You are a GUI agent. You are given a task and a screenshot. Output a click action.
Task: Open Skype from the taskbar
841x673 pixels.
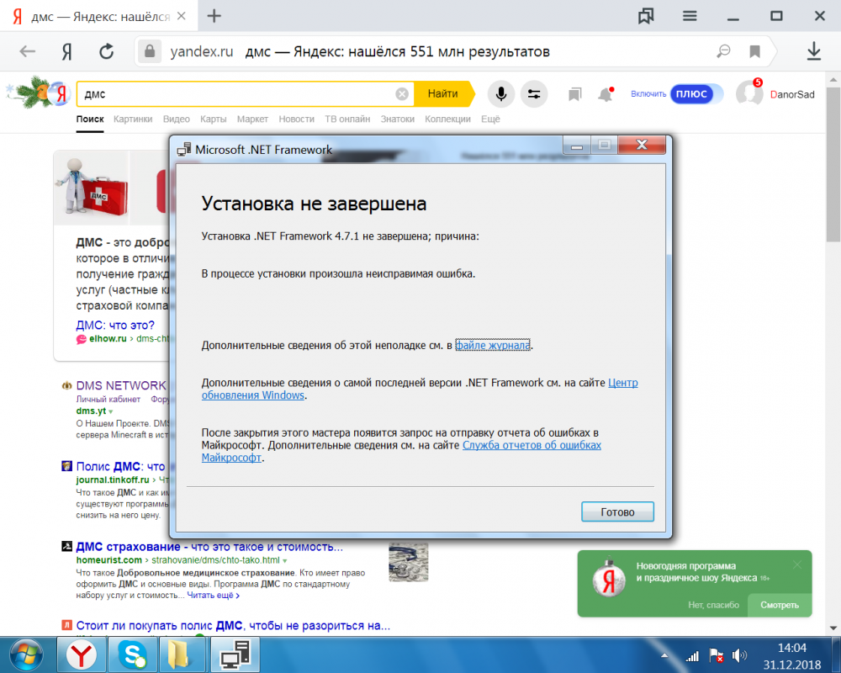133,655
